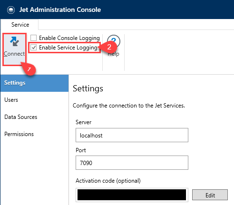Open the Service ribbon tab

coord(20,25)
